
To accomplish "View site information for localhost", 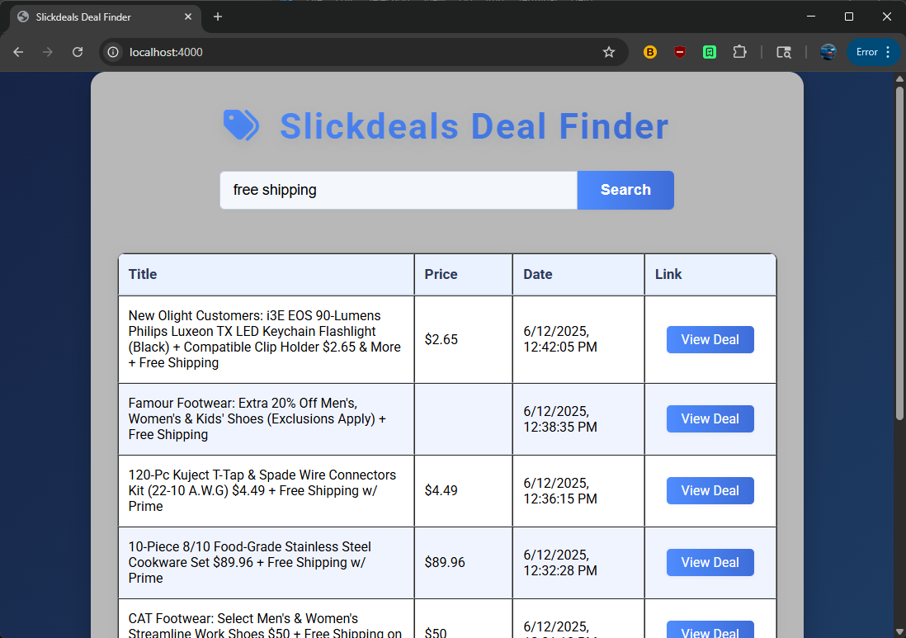I will point(114,52).
